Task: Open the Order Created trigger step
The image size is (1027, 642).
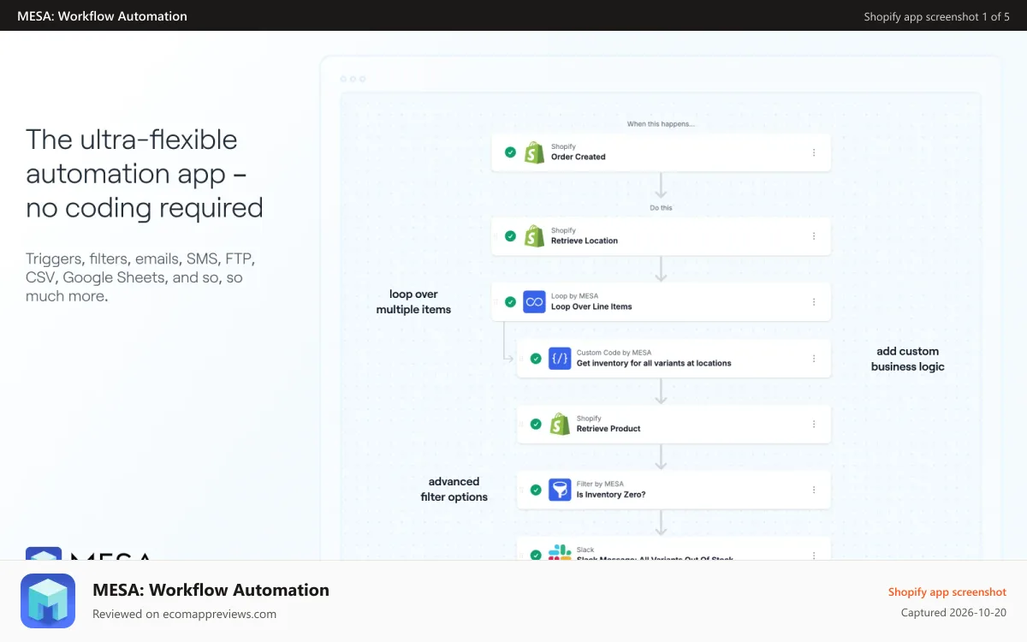Action: click(661, 152)
